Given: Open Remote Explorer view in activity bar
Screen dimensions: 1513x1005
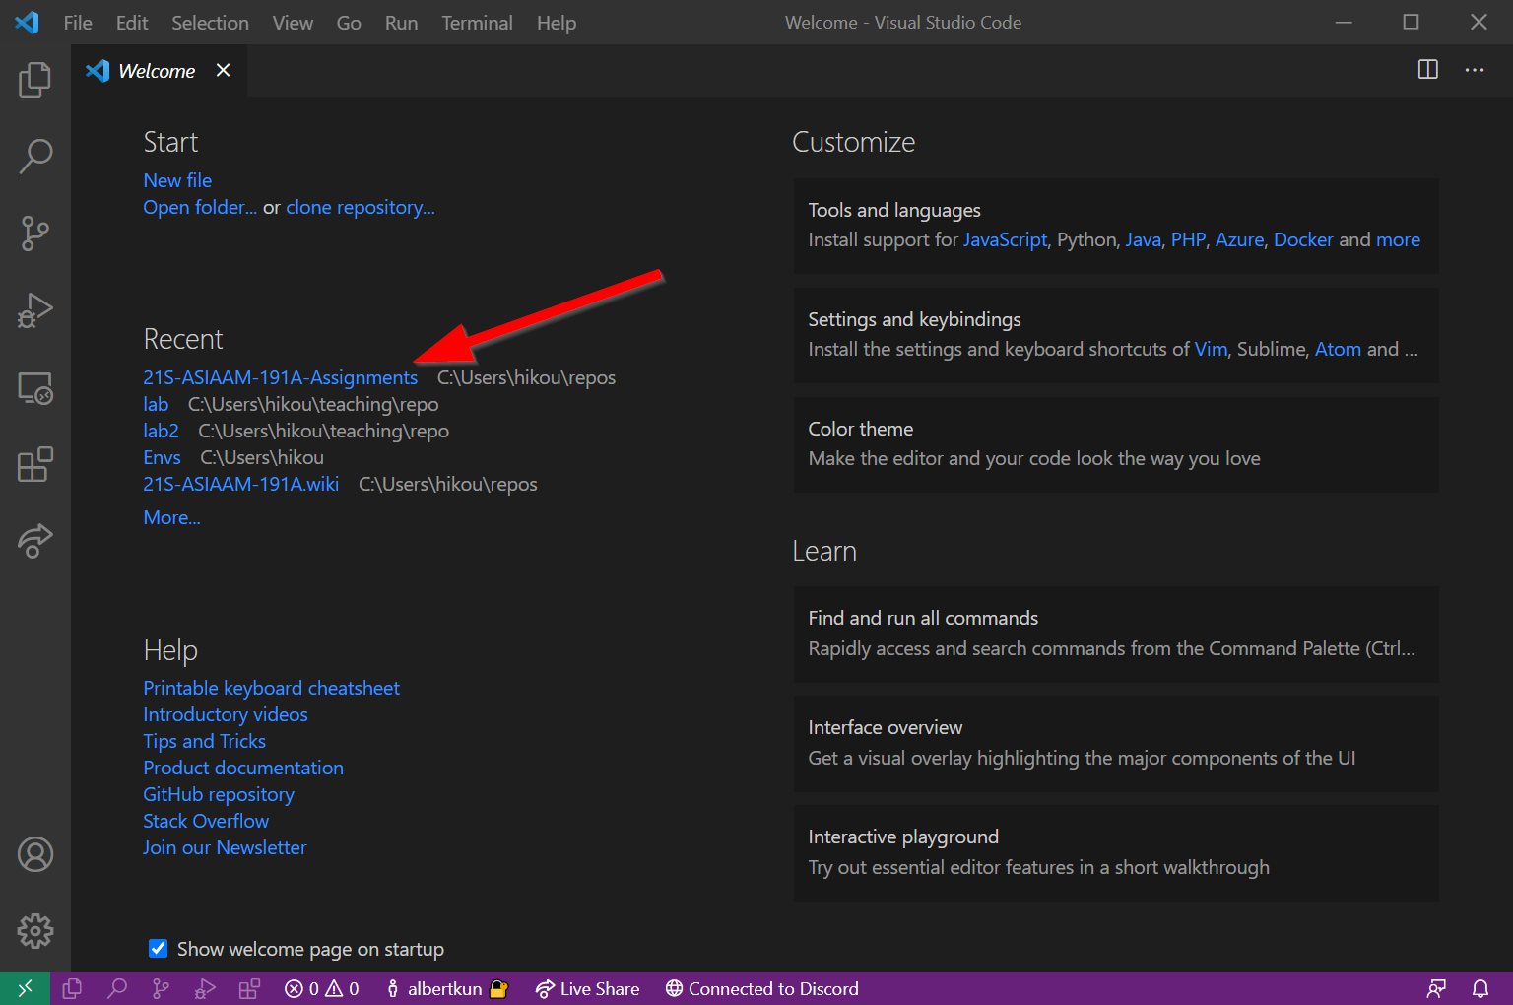Looking at the screenshot, I should click(35, 388).
